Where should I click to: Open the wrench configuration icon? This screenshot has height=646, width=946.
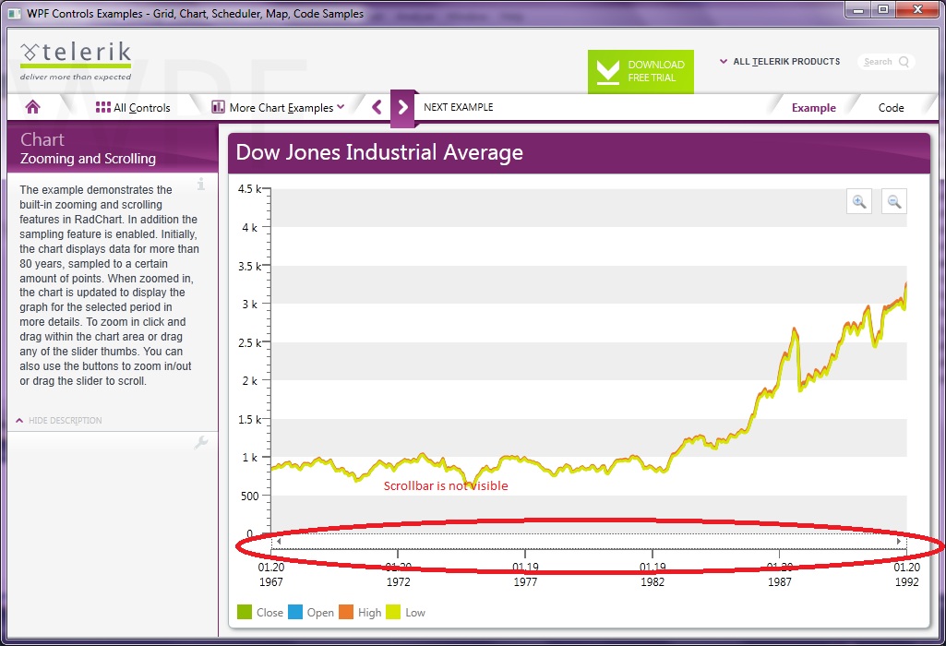[x=201, y=443]
